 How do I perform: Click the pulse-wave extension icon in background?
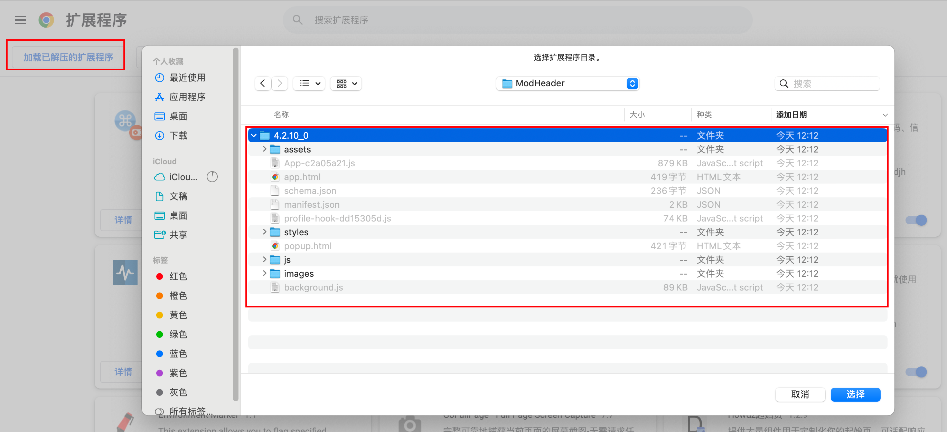pyautogui.click(x=125, y=273)
